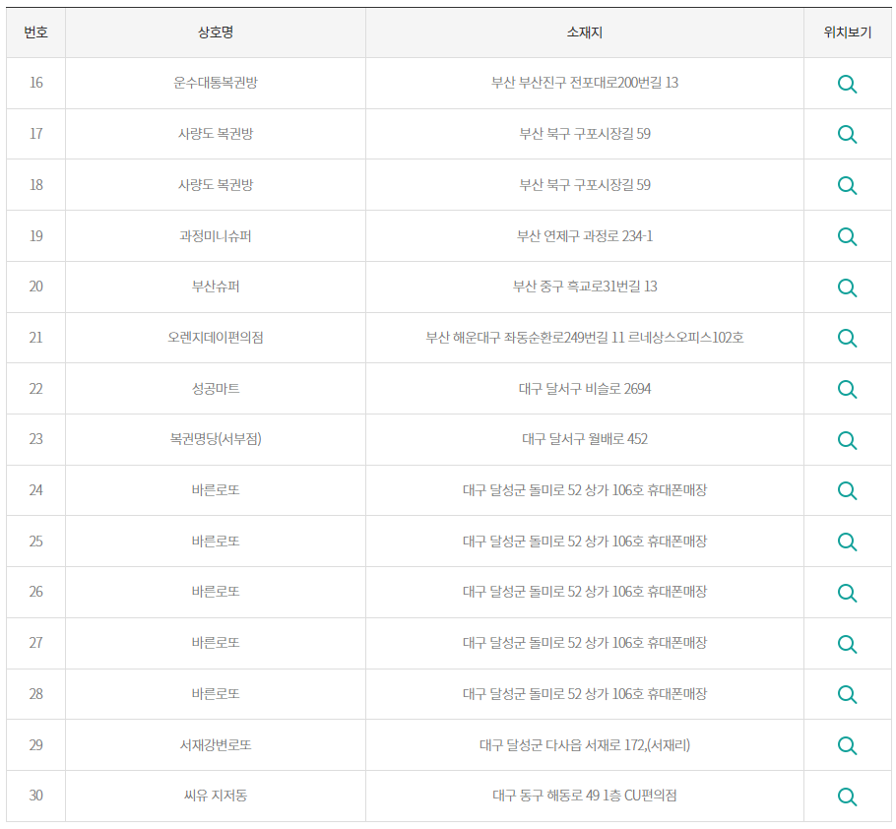Viewport: 896px width, 829px height.
Task: Click row number 23
Action: coord(36,439)
